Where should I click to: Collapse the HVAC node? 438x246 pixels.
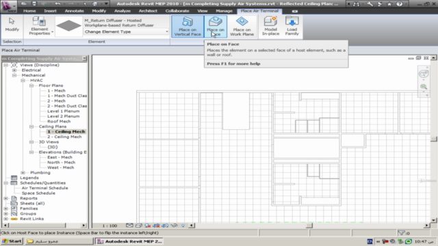pyautogui.click(x=23, y=81)
